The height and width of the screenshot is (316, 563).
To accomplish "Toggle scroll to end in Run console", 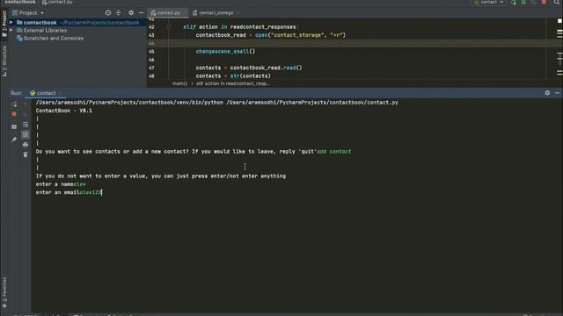I will 26,134.
